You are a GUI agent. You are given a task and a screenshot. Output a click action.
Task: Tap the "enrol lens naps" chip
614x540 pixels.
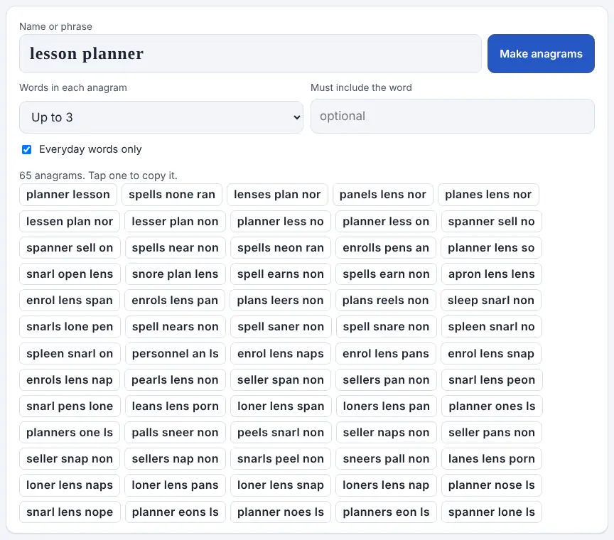tap(281, 354)
